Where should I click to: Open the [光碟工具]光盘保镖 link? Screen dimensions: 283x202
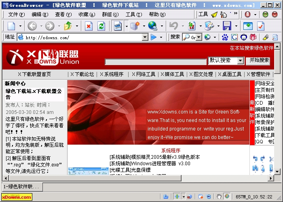130,170
